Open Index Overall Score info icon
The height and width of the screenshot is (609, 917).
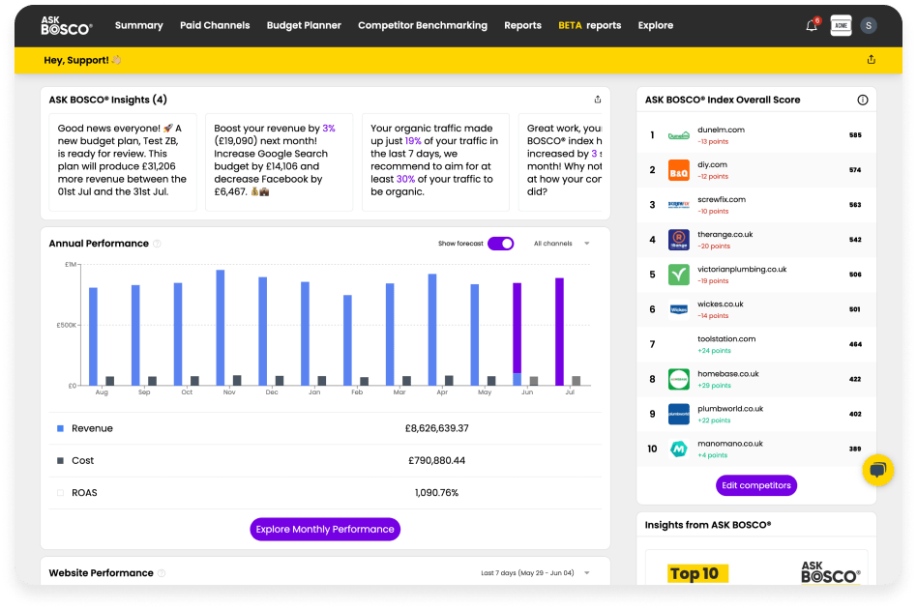(x=862, y=100)
